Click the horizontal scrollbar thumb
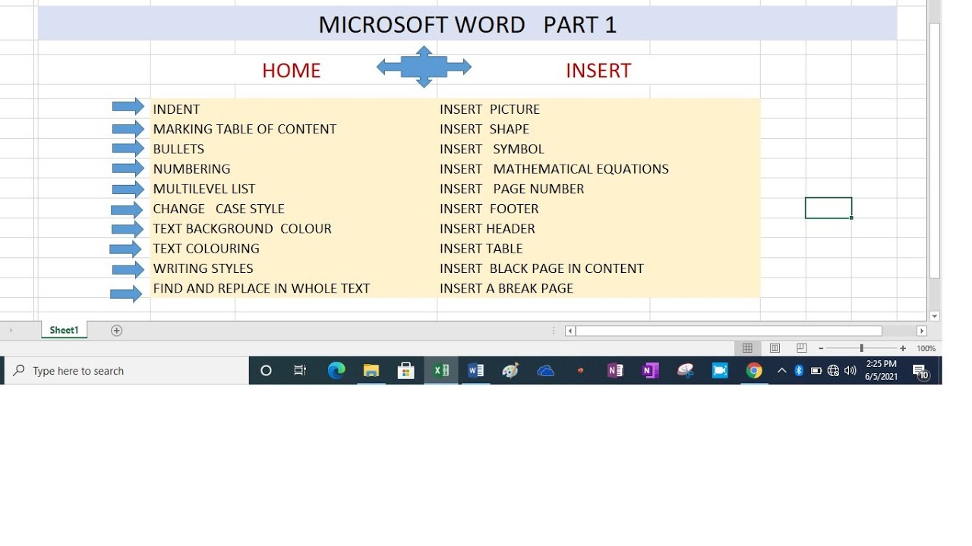The width and height of the screenshot is (972, 546). [x=729, y=331]
